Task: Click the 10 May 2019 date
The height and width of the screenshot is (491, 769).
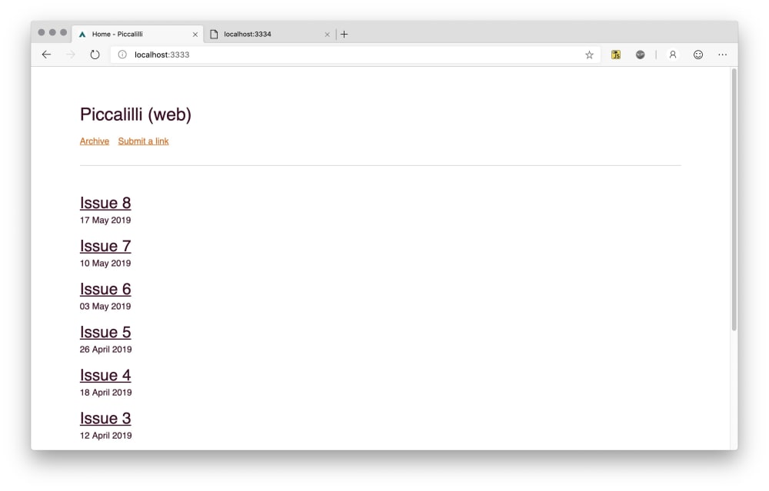Action: pos(105,263)
